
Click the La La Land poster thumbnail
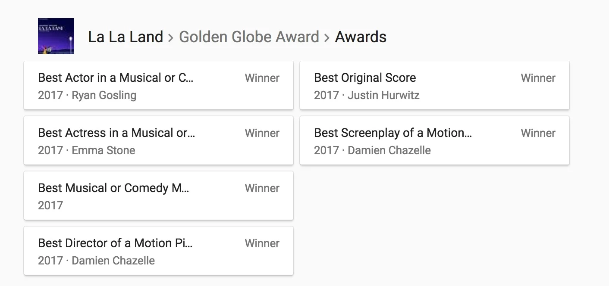(x=56, y=36)
